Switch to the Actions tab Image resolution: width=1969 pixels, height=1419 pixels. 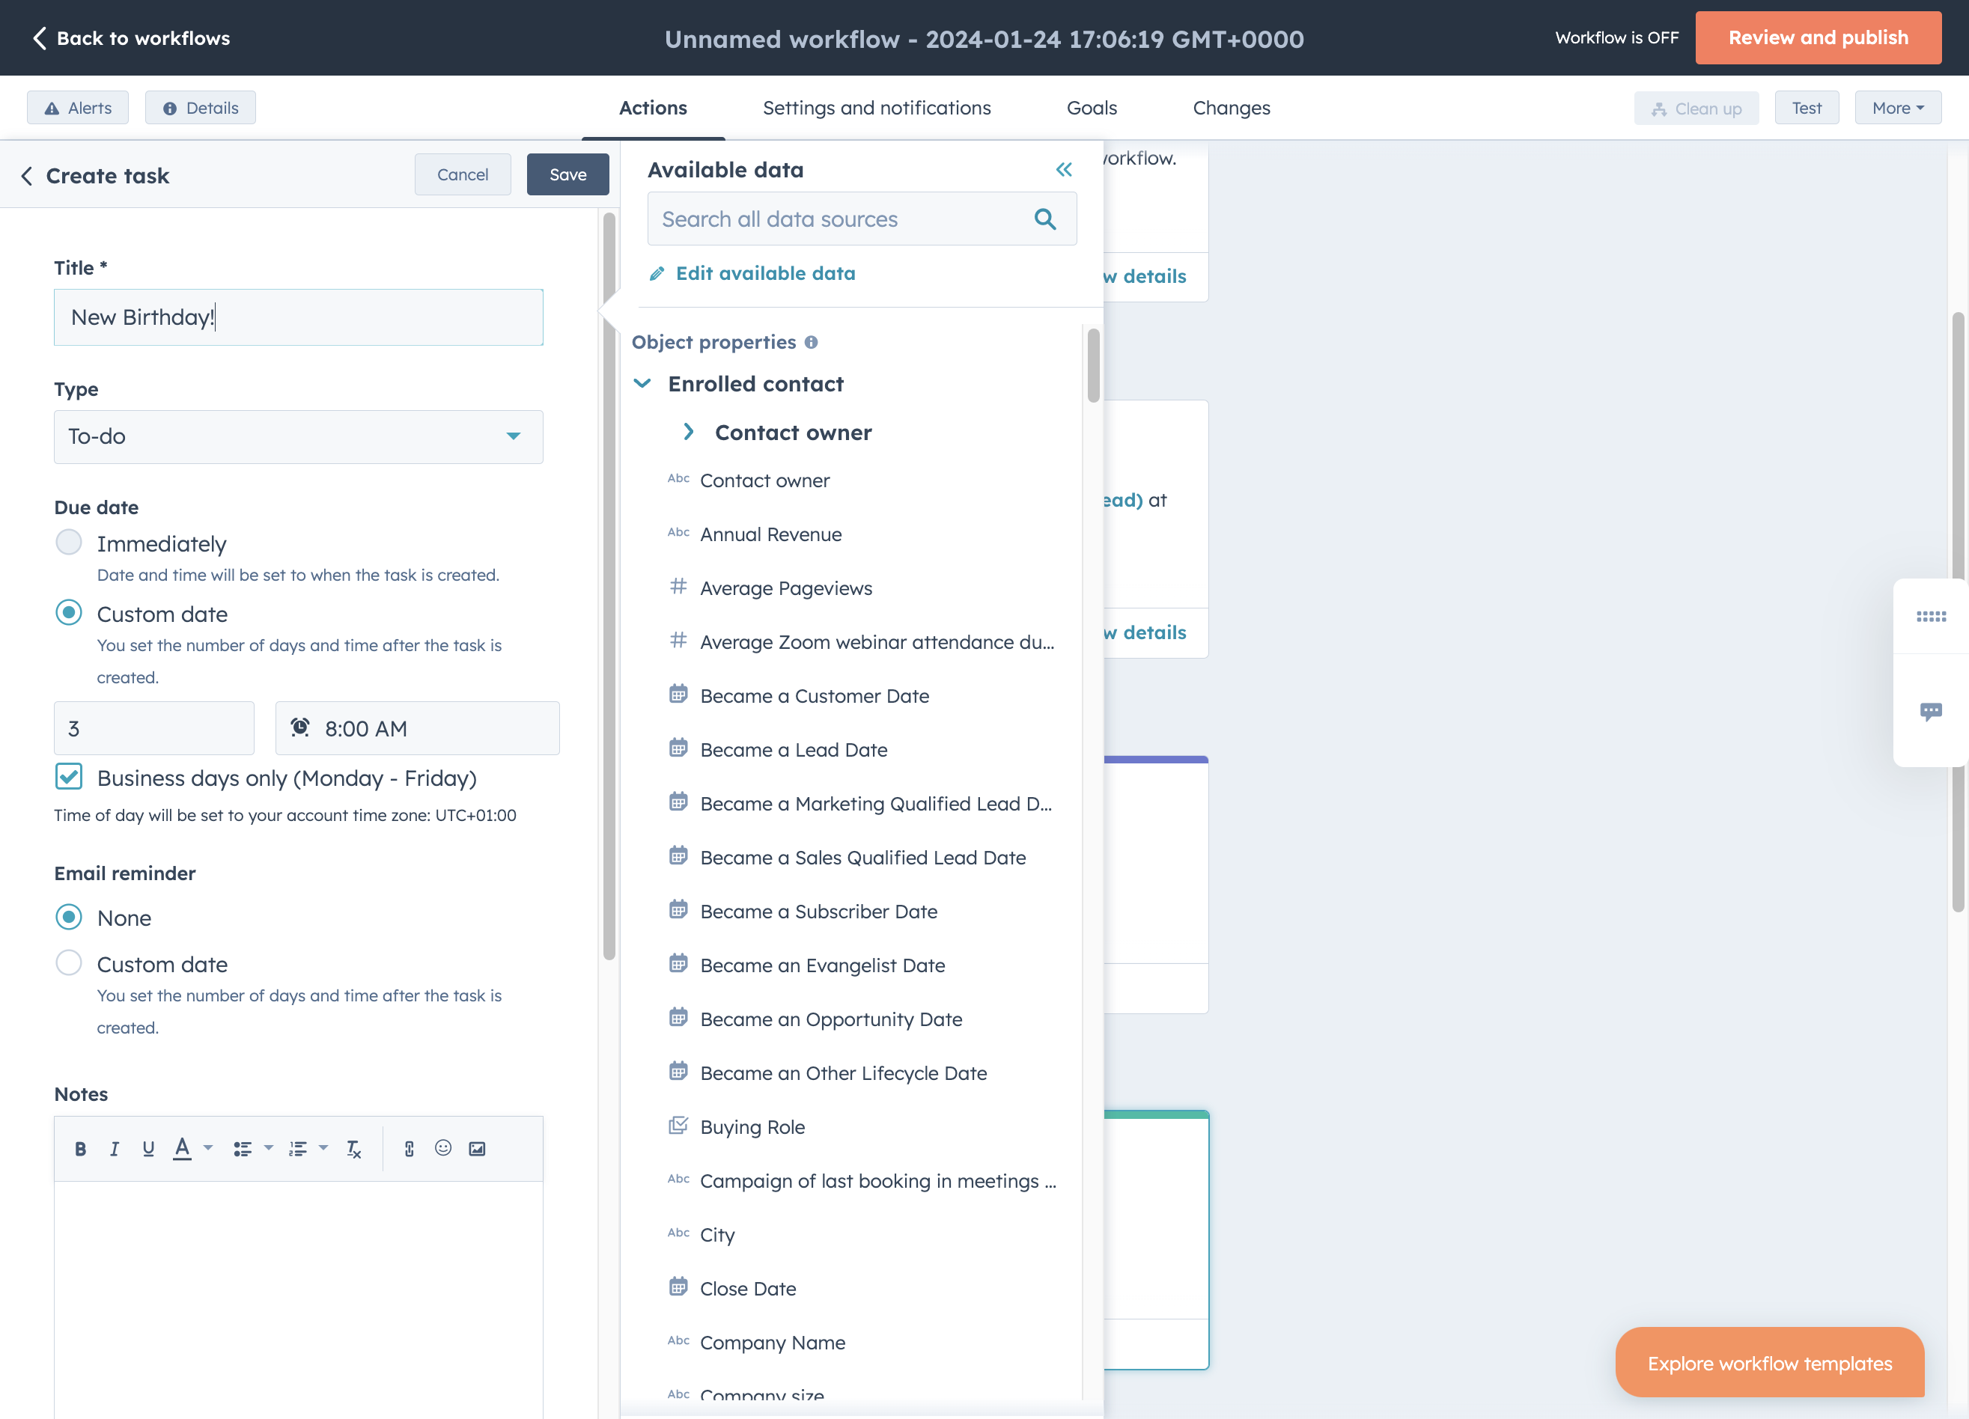click(x=653, y=108)
